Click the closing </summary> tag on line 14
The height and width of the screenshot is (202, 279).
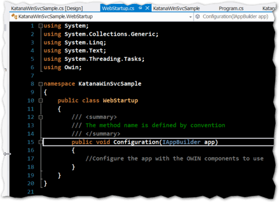(x=103, y=134)
